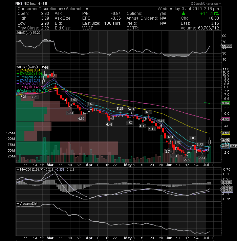This screenshot has width=237, height=241.
Task: Click the Last Size 100 shrs value
Action: (112, 23)
